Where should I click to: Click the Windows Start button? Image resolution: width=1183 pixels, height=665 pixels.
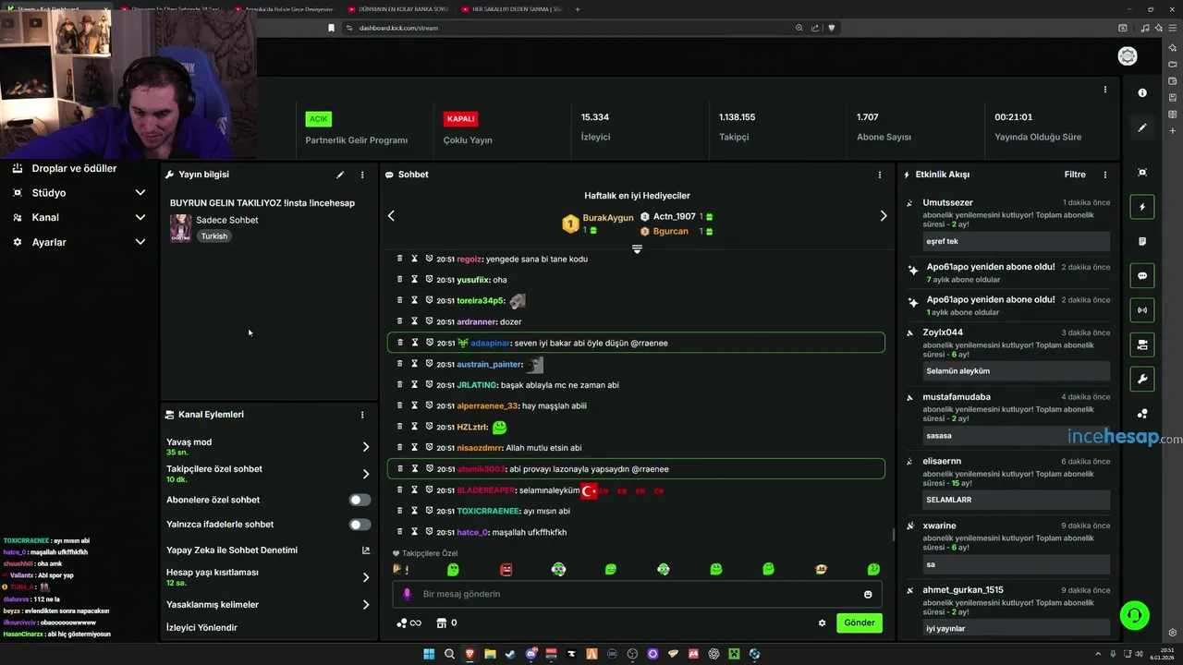[x=429, y=654]
